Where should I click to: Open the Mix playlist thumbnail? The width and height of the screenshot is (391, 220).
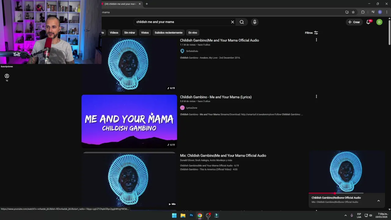coord(129,180)
